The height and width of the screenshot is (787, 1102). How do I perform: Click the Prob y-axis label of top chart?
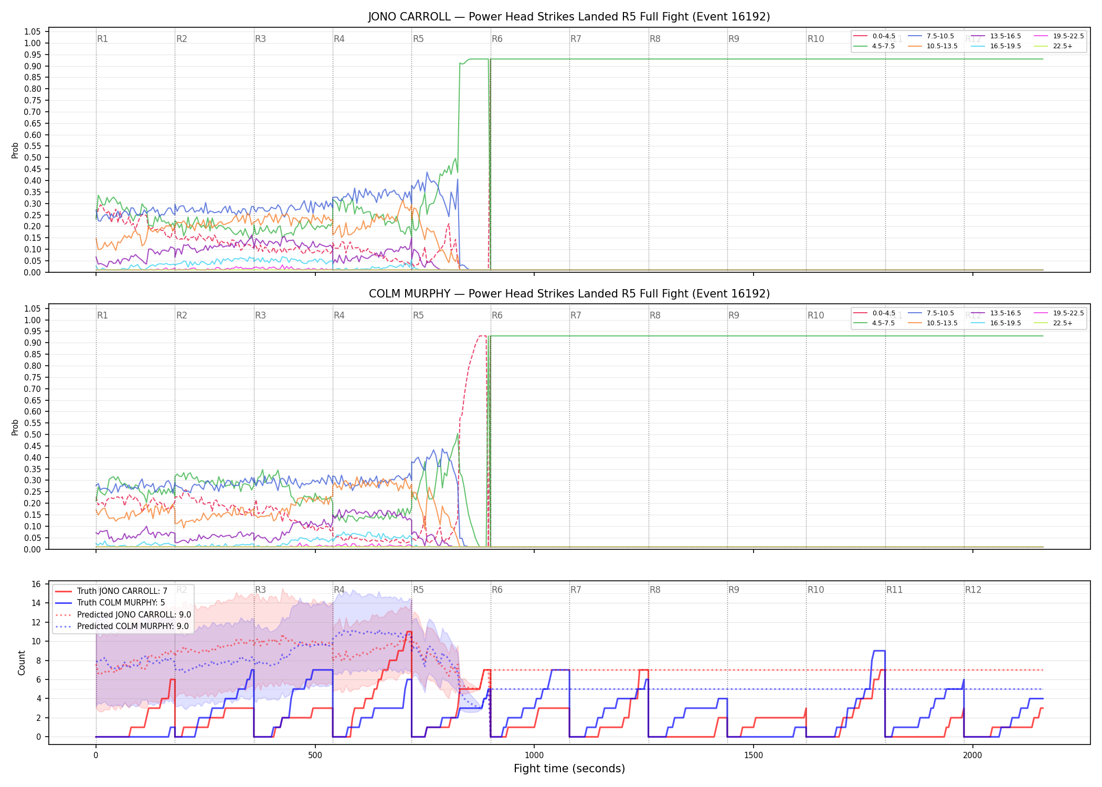click(x=15, y=150)
